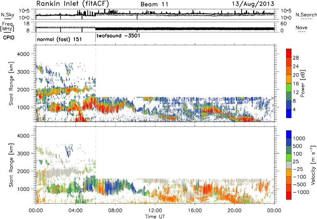Click the date '13/Aug/2013'
This screenshot has height=219, width=317.
(x=253, y=4)
